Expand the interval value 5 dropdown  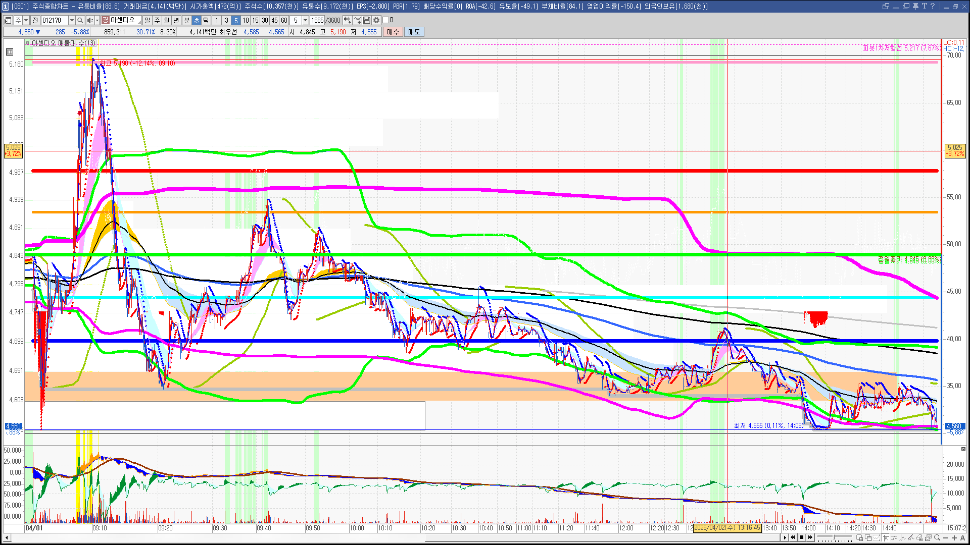(305, 20)
